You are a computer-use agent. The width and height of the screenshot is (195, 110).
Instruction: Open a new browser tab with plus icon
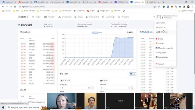164,2
